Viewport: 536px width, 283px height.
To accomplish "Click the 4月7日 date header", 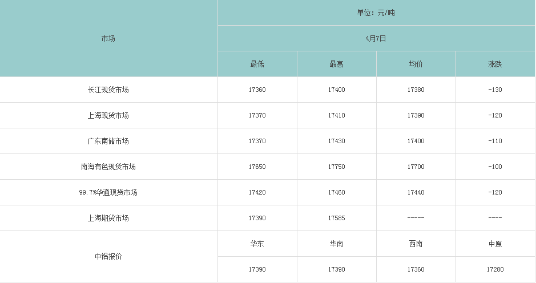I will coord(376,38).
